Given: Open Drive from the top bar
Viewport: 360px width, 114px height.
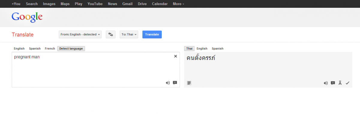Looking at the screenshot, I should click(142, 4).
